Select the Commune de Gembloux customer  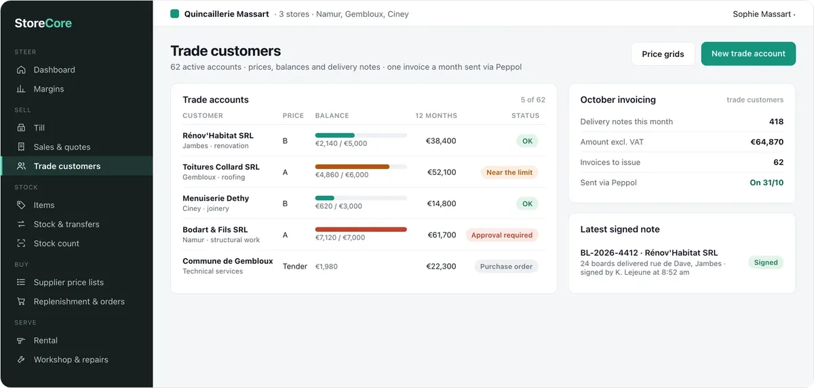point(364,266)
